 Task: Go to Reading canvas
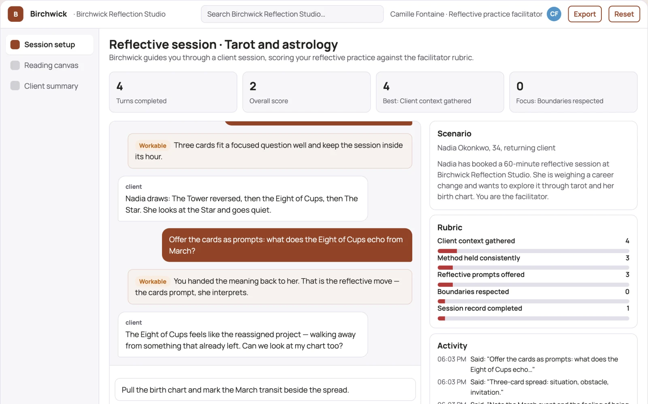click(x=49, y=65)
